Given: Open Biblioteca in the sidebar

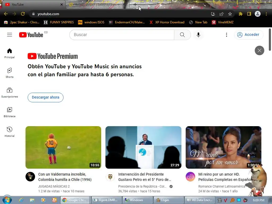Looking at the screenshot, I should click(10, 112).
